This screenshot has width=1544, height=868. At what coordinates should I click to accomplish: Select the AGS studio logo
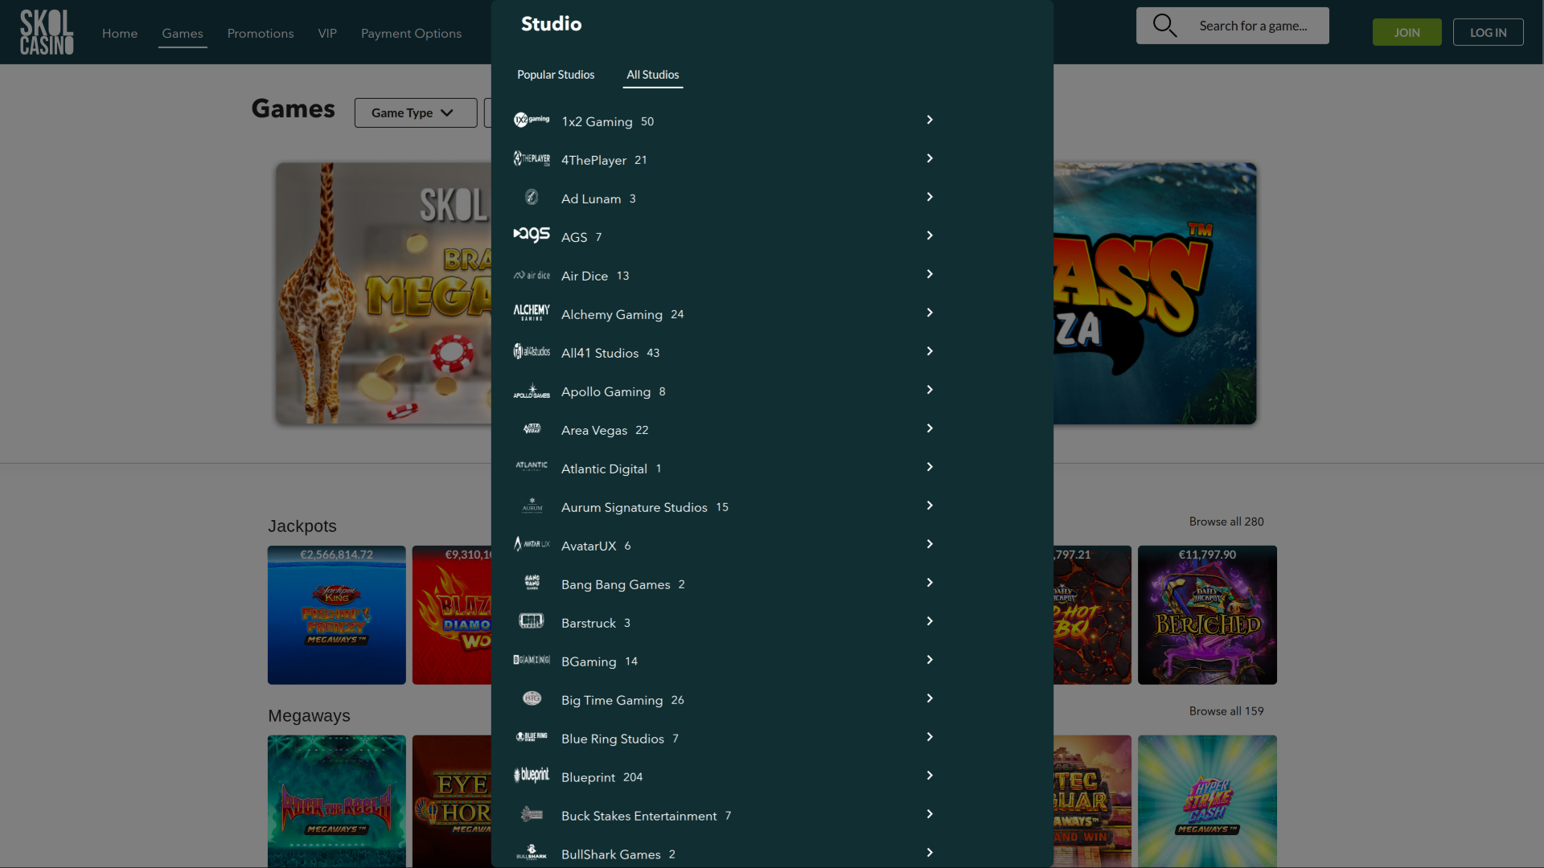tap(532, 235)
